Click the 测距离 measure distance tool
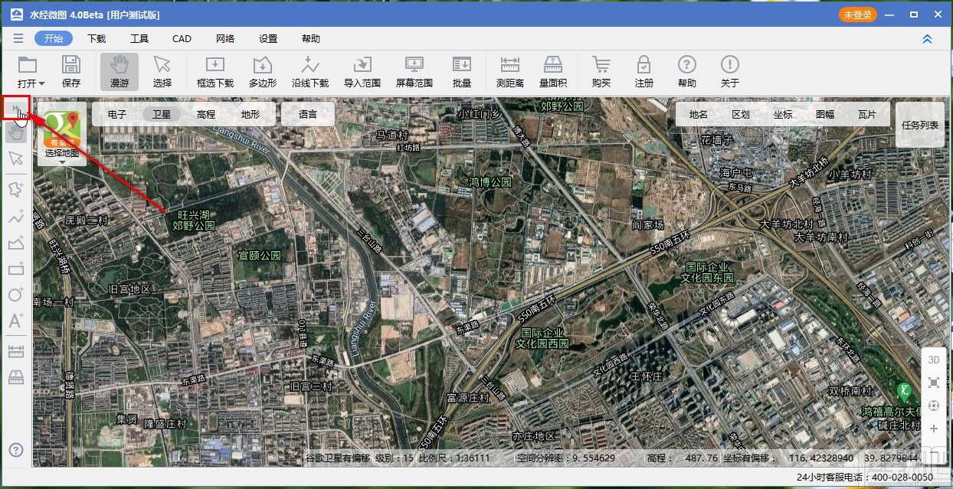This screenshot has height=489, width=953. point(509,71)
